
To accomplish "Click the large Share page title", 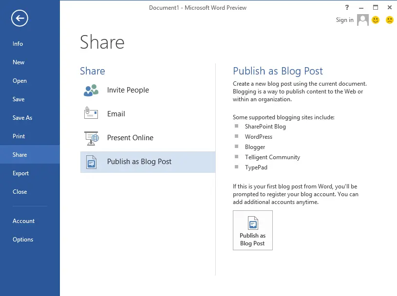I will [x=102, y=42].
